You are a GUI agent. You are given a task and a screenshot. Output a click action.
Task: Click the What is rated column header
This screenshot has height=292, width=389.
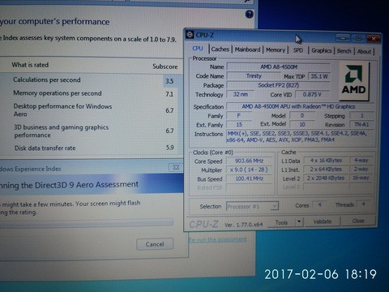[x=30, y=65]
